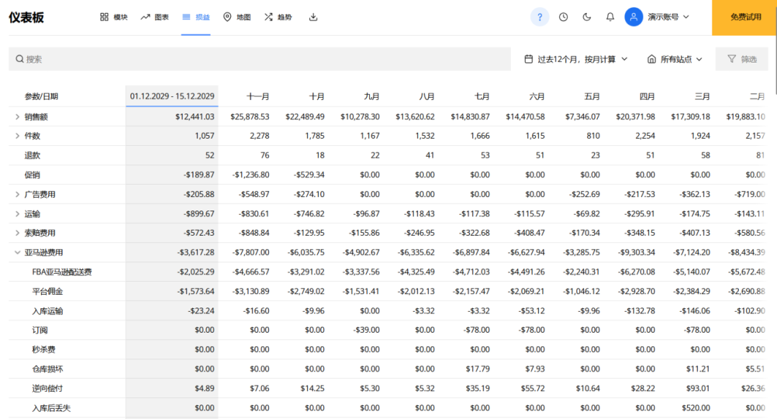Click the clock history icon
Image resolution: width=777 pixels, height=419 pixels.
[563, 17]
